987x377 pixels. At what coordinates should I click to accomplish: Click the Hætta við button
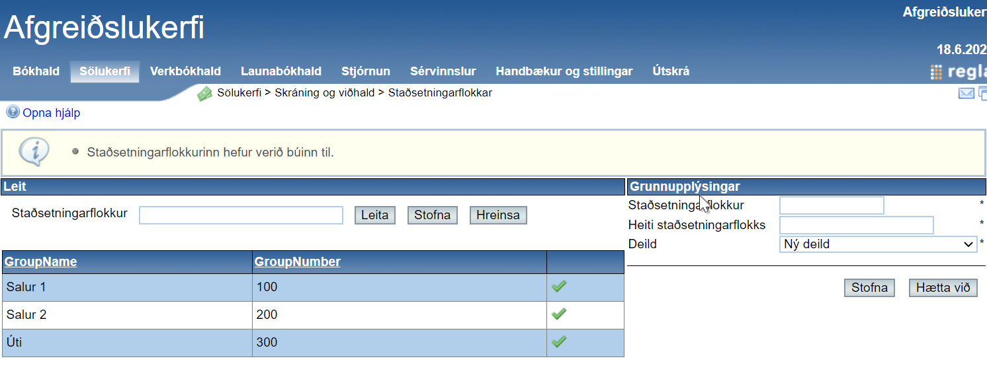tap(943, 288)
